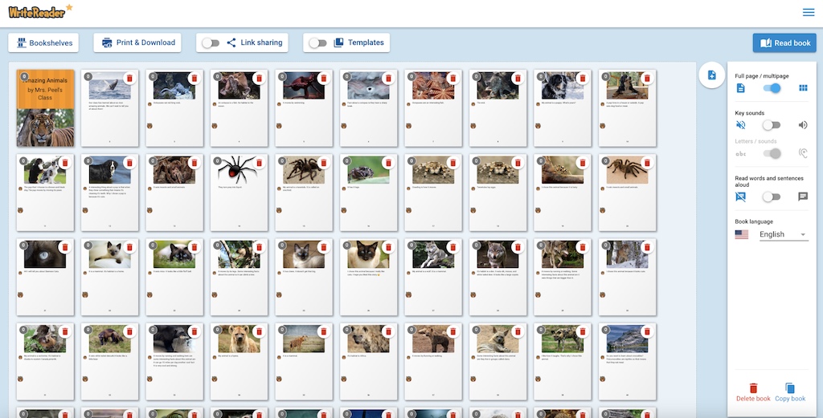Open Print & Download
The height and width of the screenshot is (418, 823).
(x=137, y=43)
